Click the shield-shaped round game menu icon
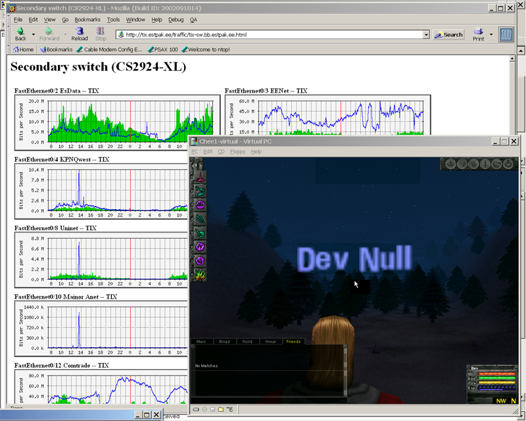This screenshot has width=526, height=421. [x=462, y=164]
